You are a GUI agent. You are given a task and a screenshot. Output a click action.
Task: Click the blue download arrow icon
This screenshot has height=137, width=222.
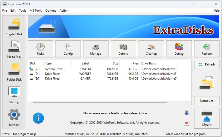pyautogui.click(x=186, y=113)
